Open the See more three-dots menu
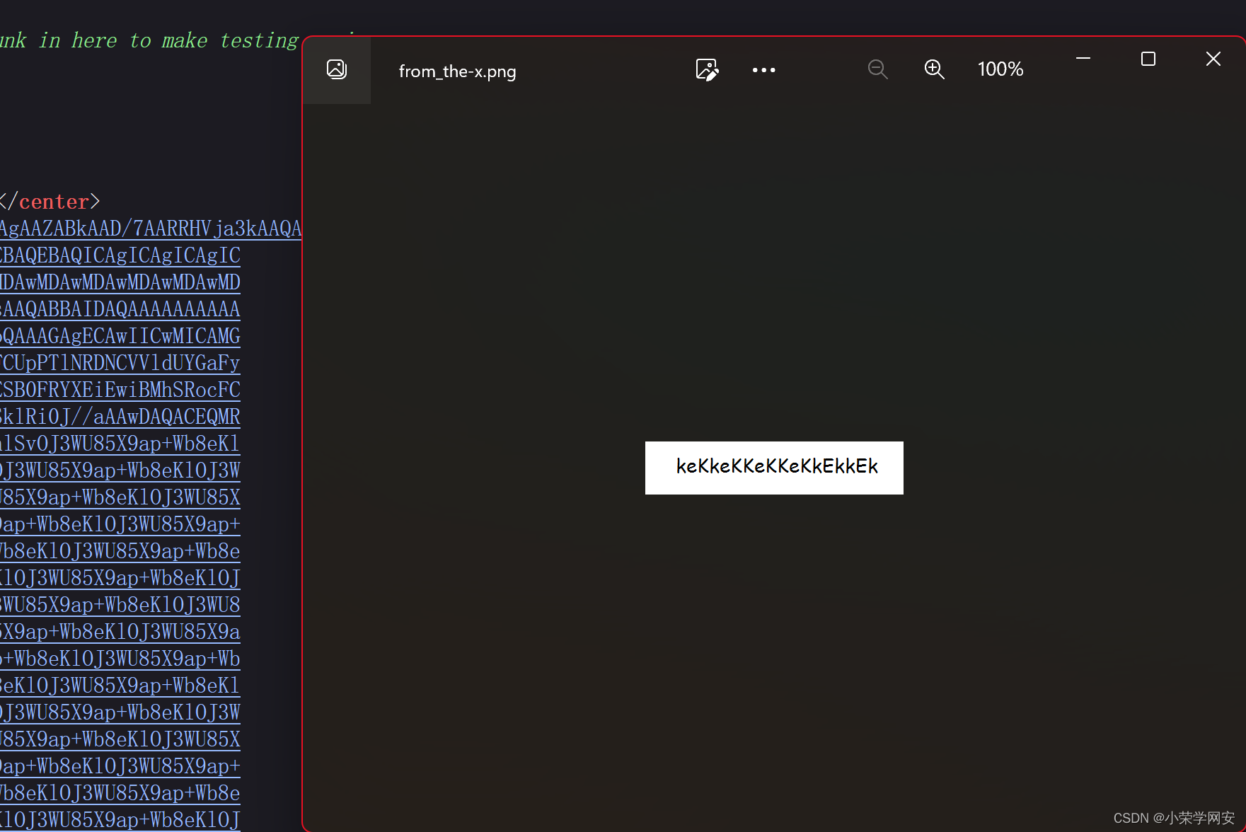 tap(763, 70)
